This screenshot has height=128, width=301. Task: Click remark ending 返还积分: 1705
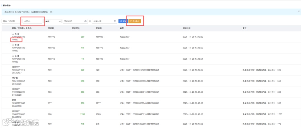(x=263, y=114)
